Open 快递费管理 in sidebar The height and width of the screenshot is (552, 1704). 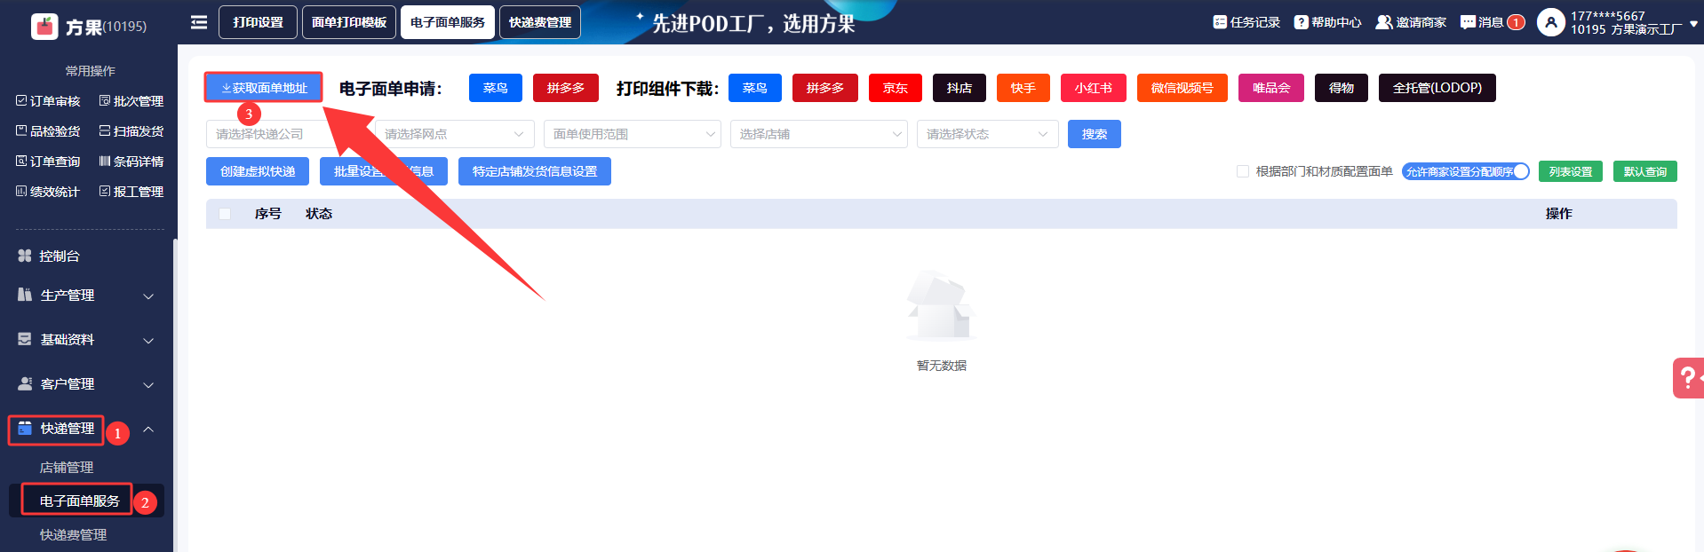pos(73,535)
